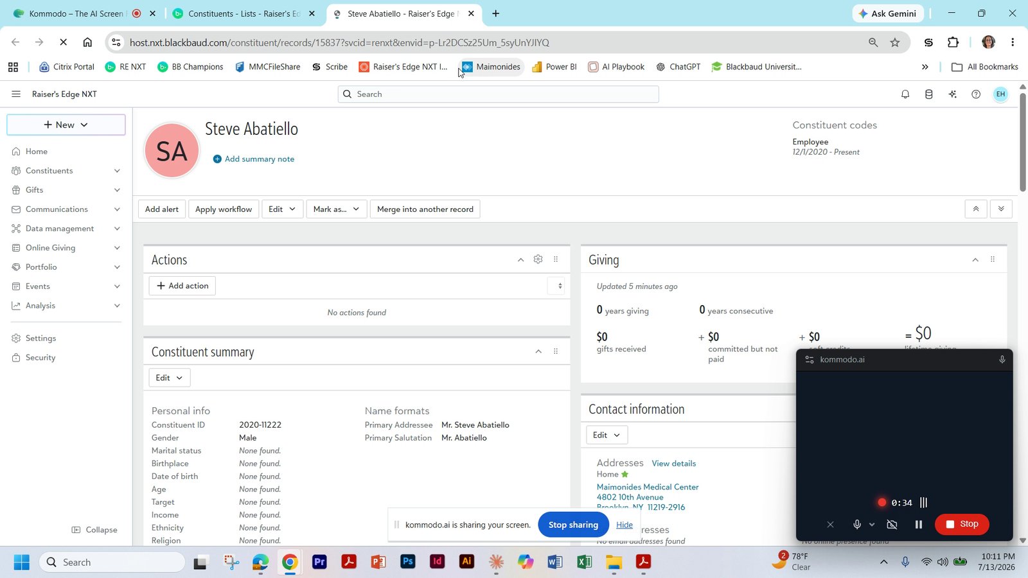Open Security in sidebar

[40, 358]
